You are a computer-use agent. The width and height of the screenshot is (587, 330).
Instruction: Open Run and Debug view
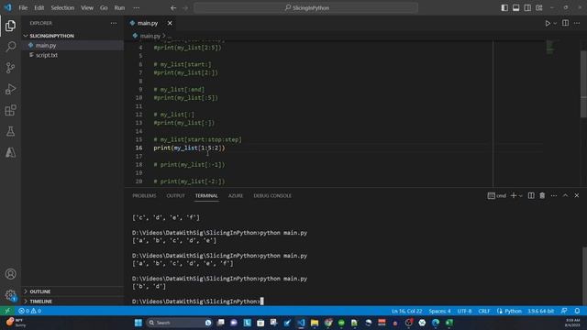pyautogui.click(x=10, y=89)
